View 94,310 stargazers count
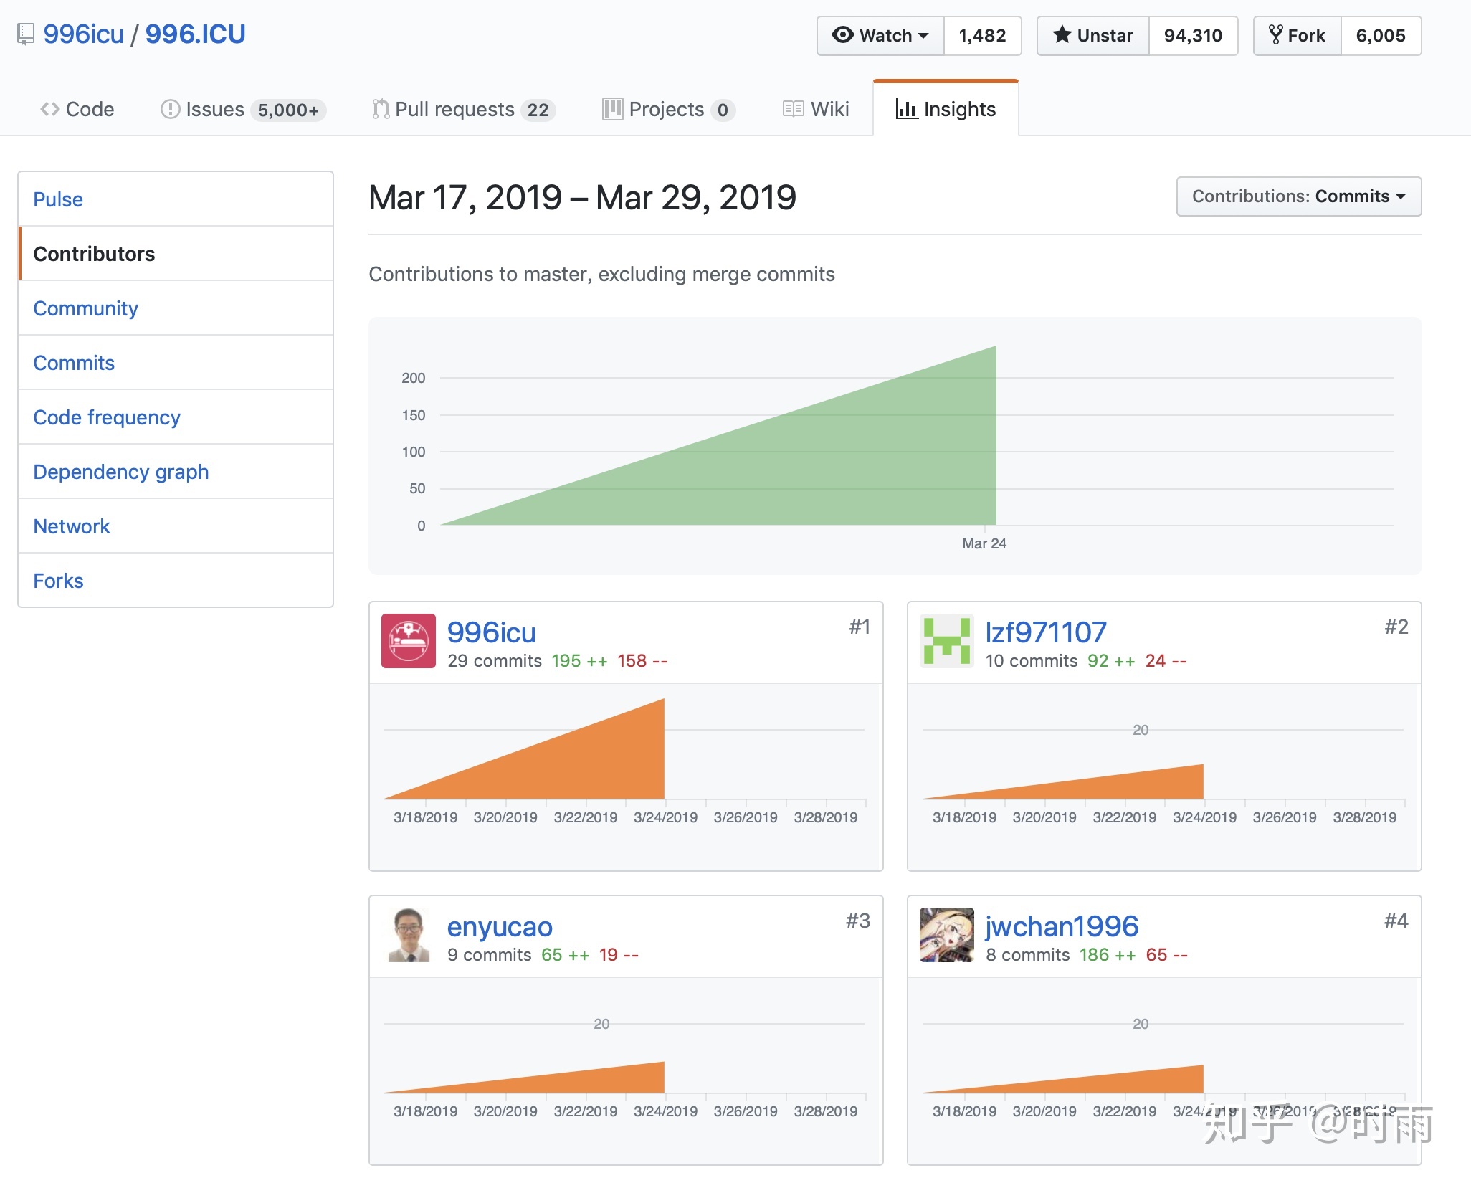Viewport: 1471px width, 1183px height. [x=1194, y=35]
